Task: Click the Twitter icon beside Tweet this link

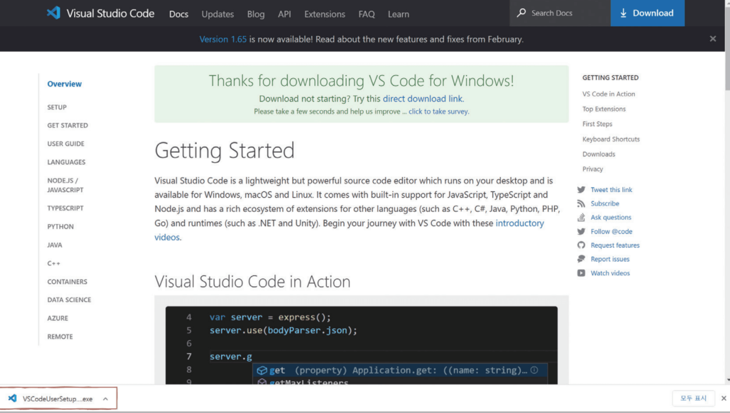Action: pos(581,190)
